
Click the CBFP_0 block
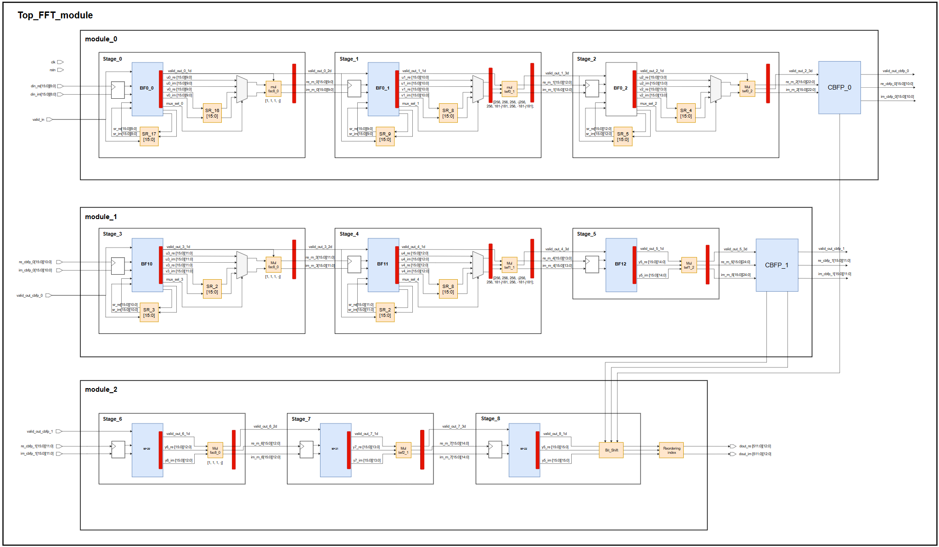pyautogui.click(x=839, y=87)
